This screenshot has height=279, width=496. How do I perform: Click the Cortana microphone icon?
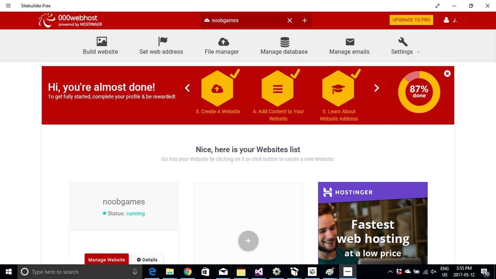click(x=135, y=272)
